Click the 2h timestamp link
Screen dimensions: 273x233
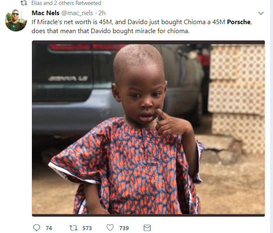pos(102,13)
